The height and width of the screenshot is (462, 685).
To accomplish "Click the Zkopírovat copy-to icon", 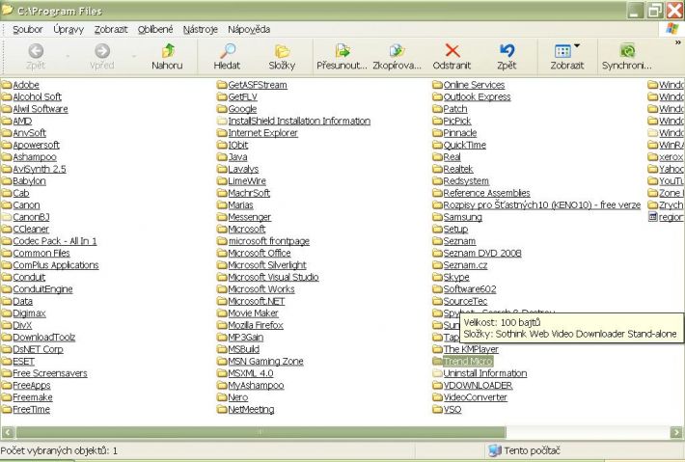I will click(397, 51).
